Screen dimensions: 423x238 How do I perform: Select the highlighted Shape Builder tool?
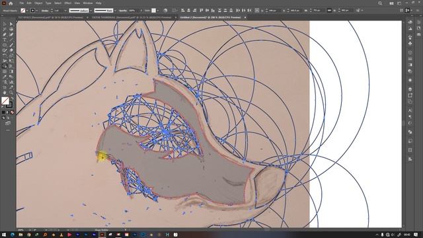click(x=5, y=66)
